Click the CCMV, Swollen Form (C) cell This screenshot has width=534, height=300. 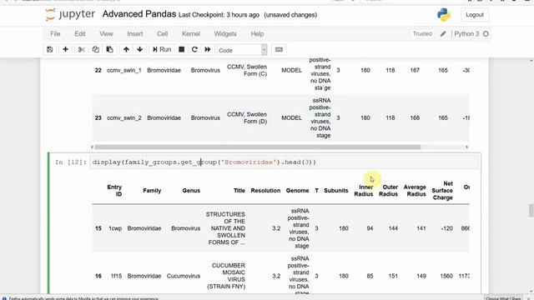pyautogui.click(x=247, y=70)
